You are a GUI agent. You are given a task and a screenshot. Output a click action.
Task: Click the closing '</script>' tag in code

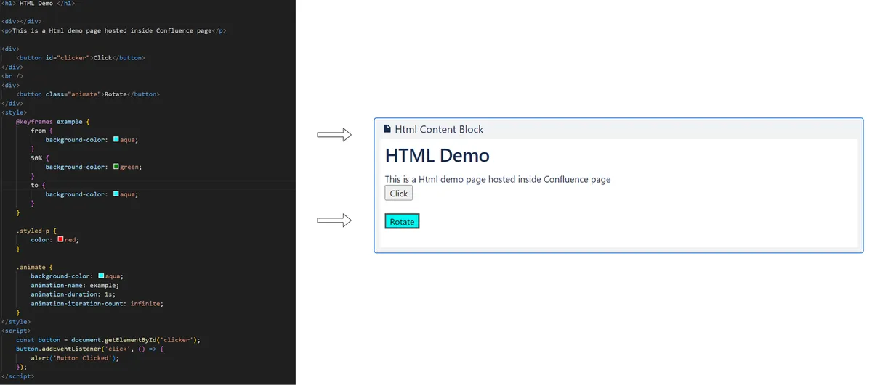click(18, 376)
